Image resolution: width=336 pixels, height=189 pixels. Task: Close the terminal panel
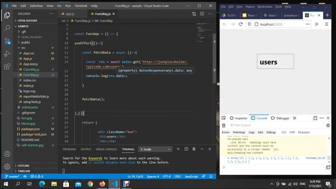click(x=210, y=149)
